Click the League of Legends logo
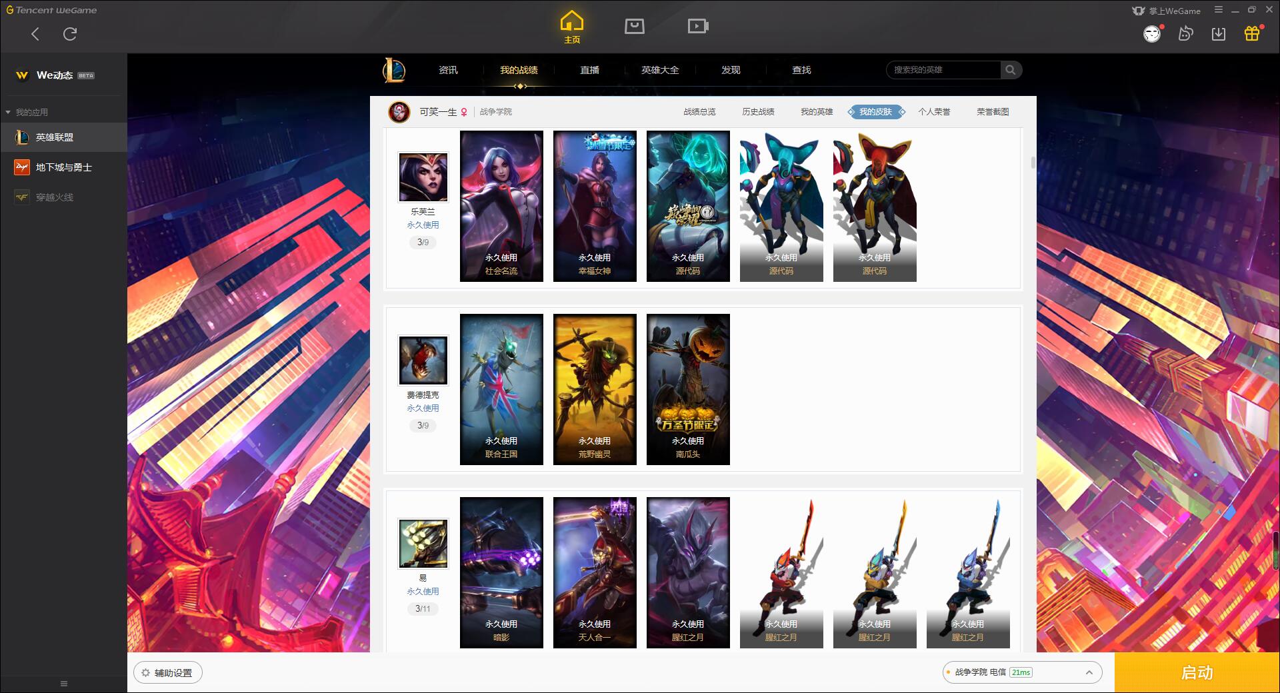The width and height of the screenshot is (1280, 693). (x=394, y=70)
